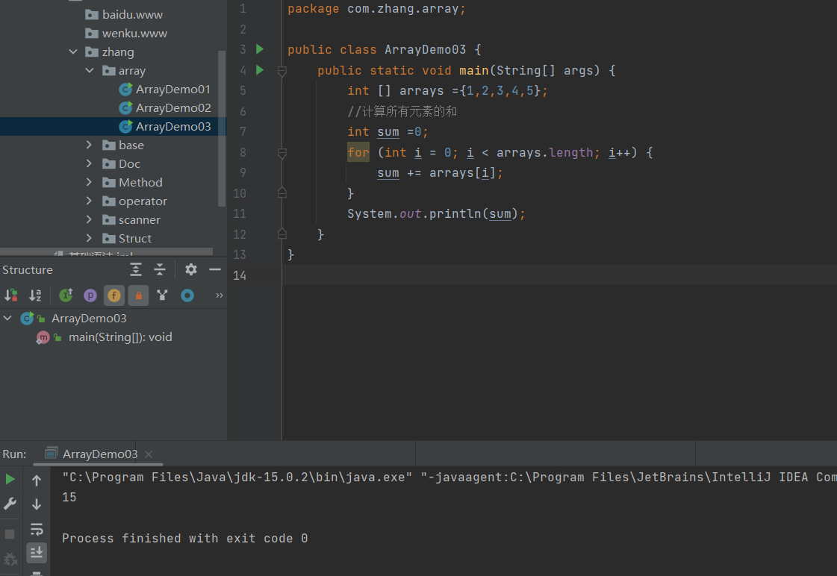Open ArrayDemo01 file in project tree
This screenshot has width=837, height=576.
tap(164, 89)
